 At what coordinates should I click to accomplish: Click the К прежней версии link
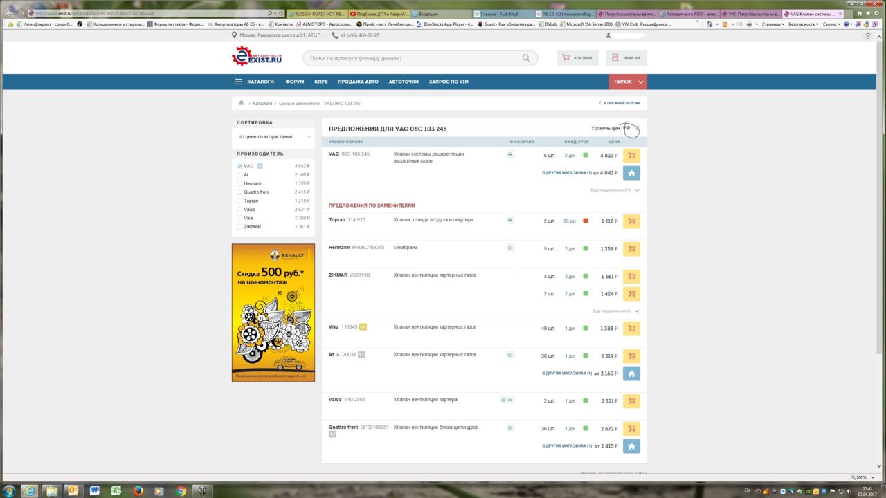tap(620, 103)
